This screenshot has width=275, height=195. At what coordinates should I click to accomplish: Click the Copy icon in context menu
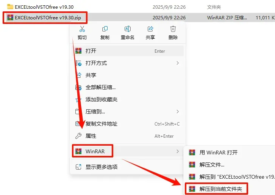click(105, 29)
